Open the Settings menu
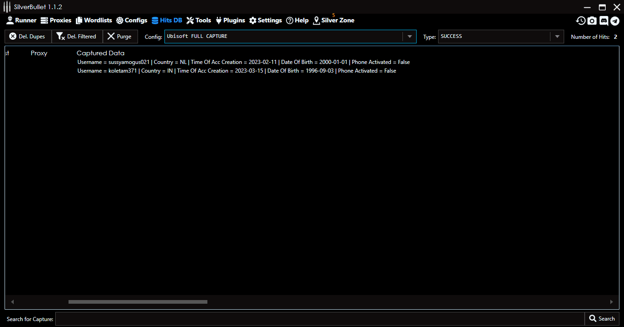Screen dimensions: 624x327 265,20
